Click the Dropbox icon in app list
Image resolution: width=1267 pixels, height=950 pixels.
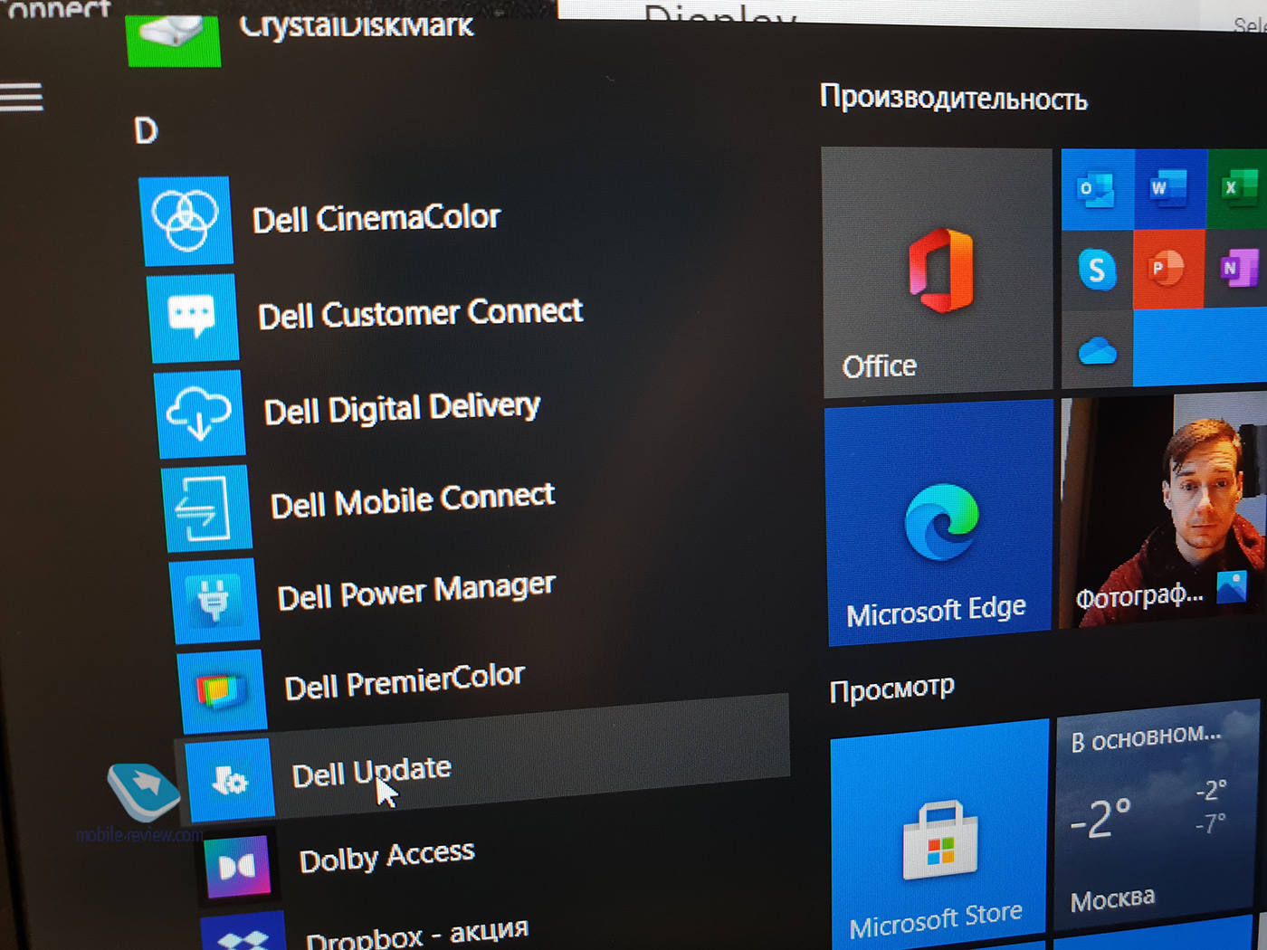[x=244, y=933]
